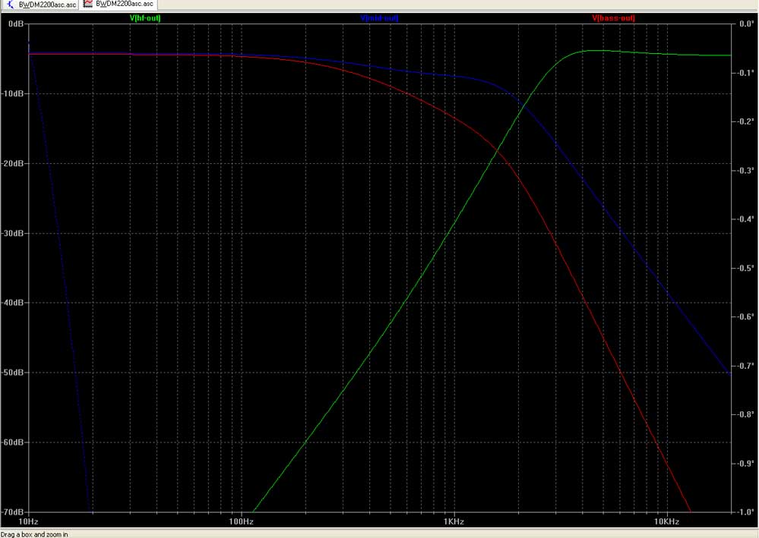This screenshot has height=538, width=759.
Task: Click the schematic icon on the first tab
Action: (10, 5)
